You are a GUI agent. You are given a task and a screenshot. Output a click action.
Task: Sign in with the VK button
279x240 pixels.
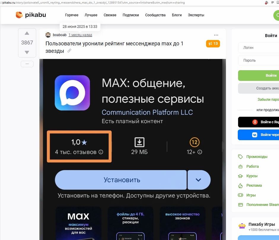(259, 135)
